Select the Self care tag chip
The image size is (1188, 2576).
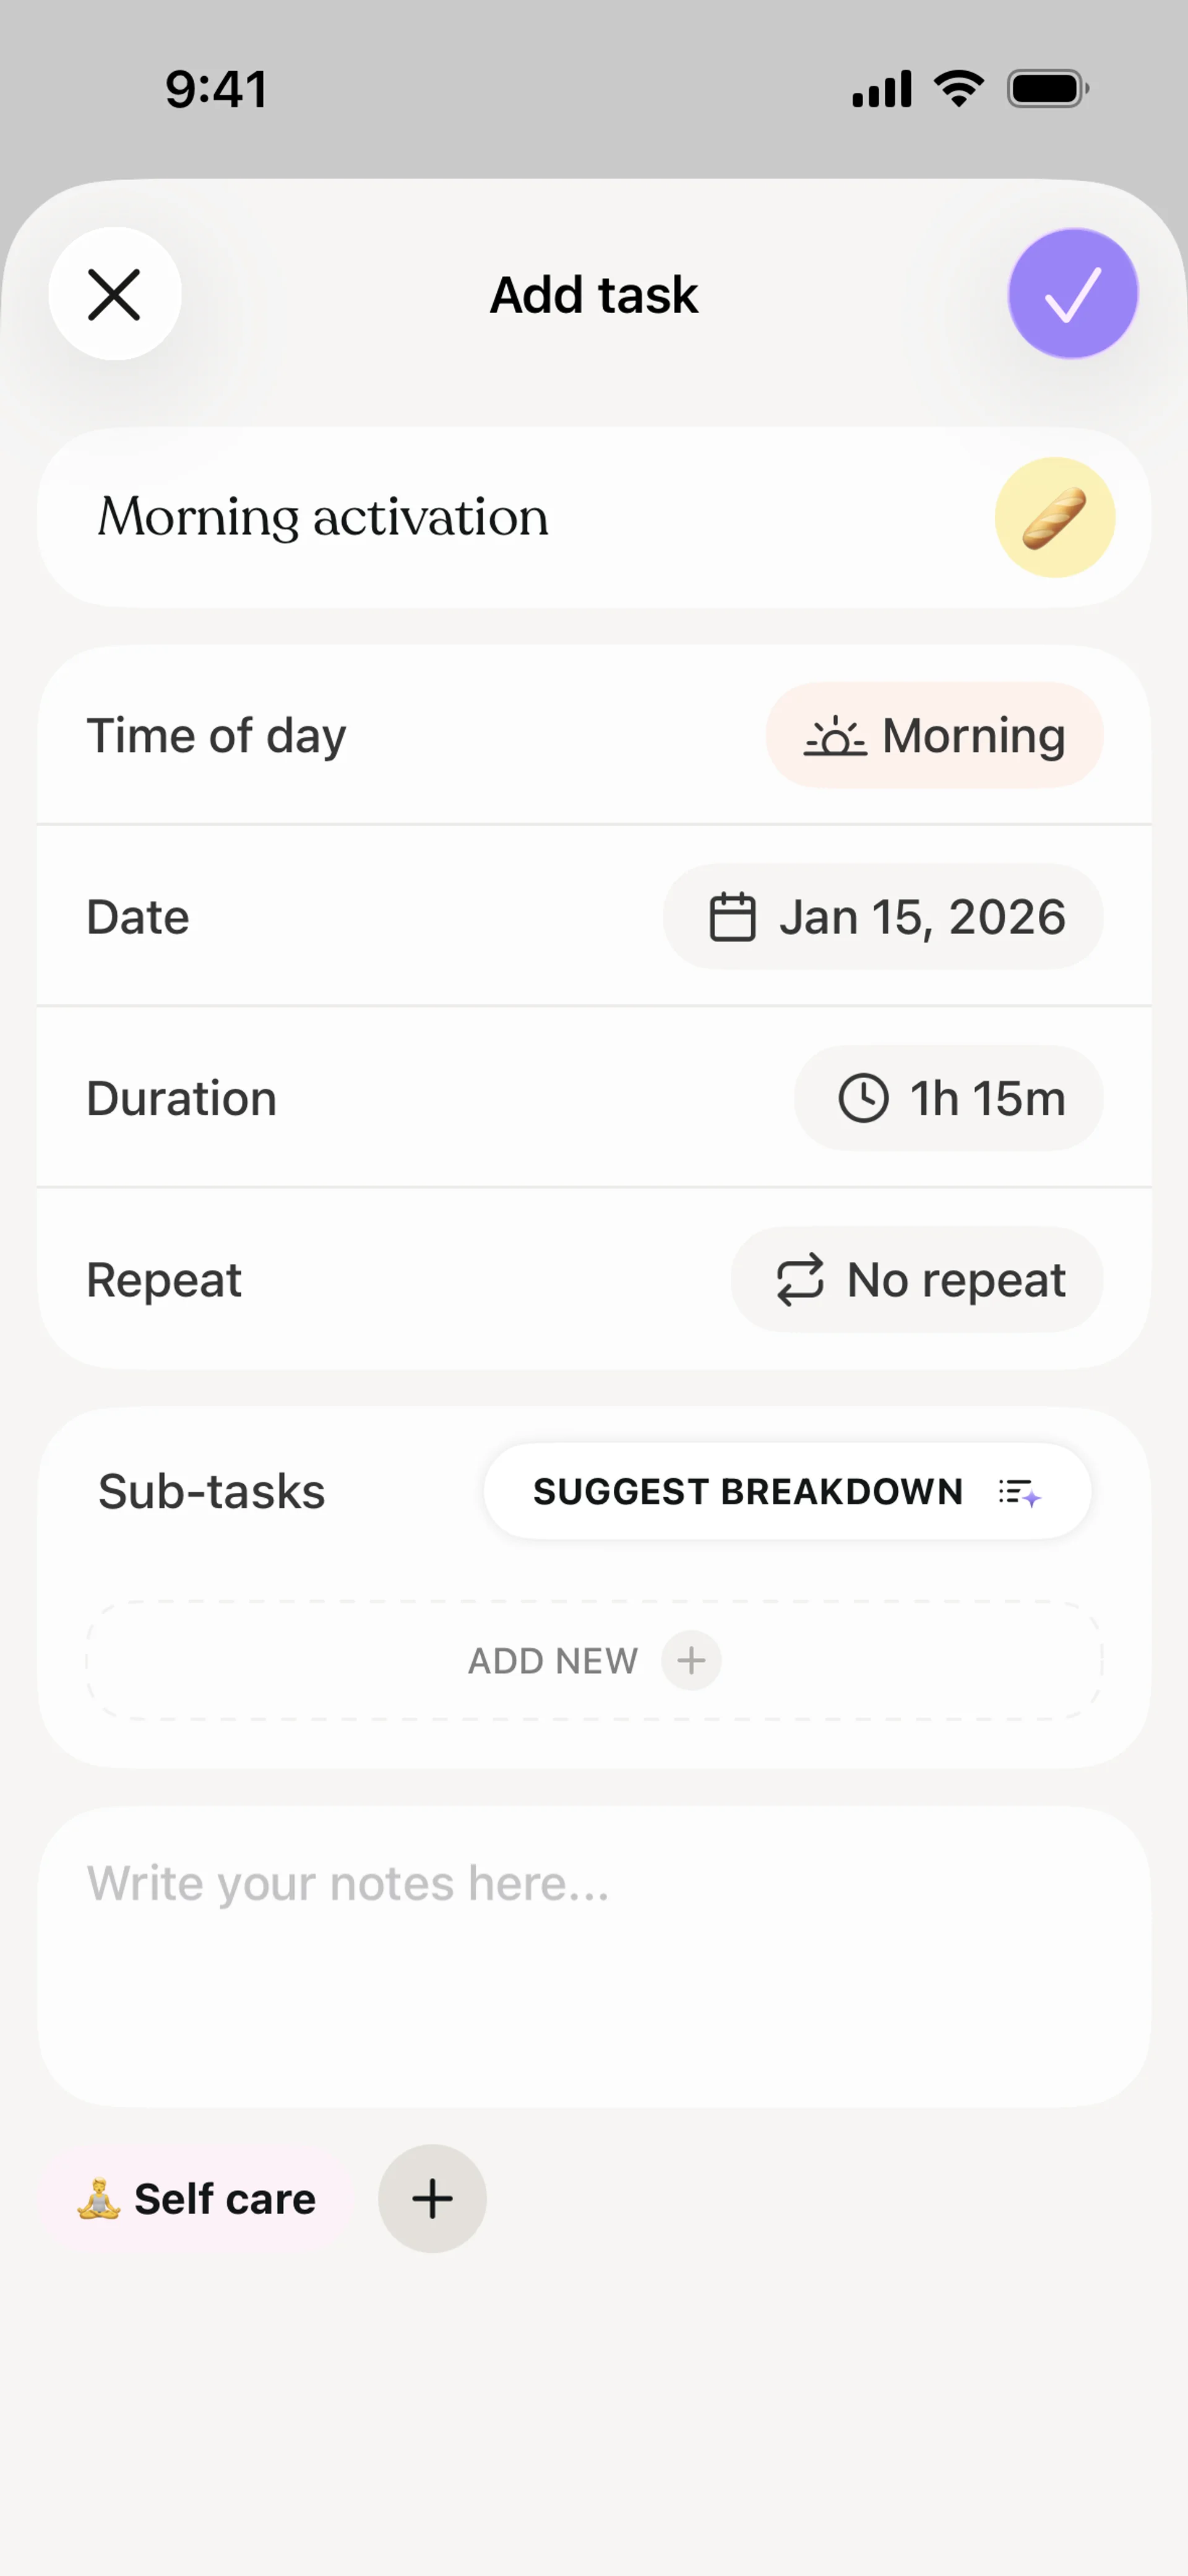point(197,2199)
